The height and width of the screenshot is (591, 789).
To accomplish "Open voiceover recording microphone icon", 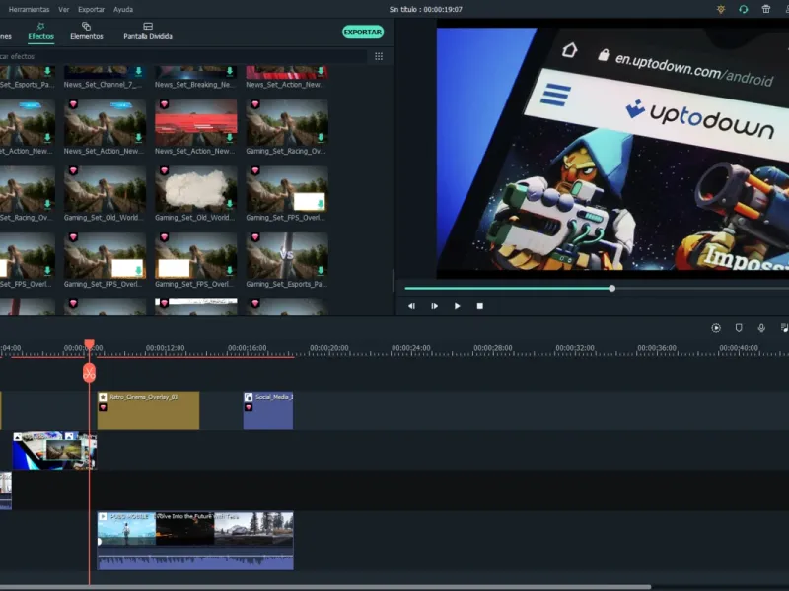I will coord(761,328).
